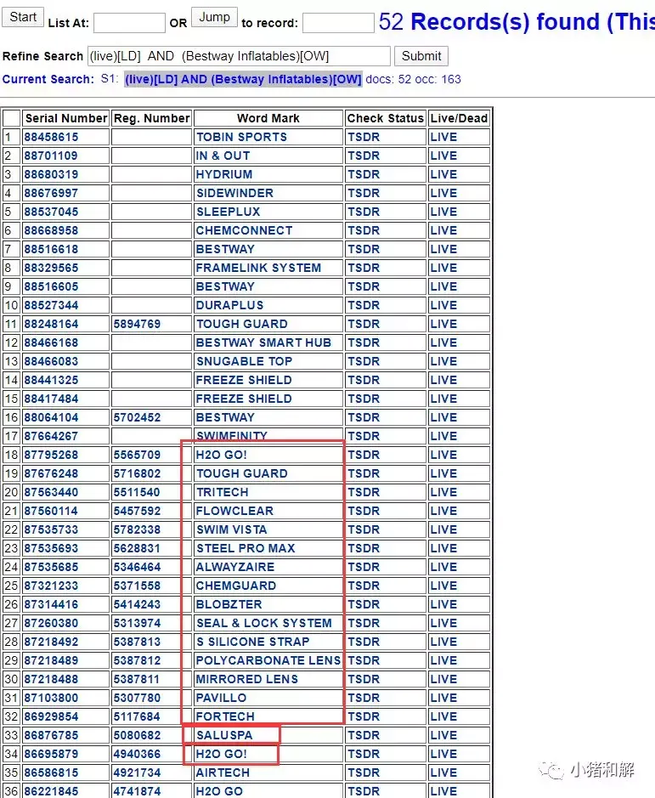Open serial number 86221845

[x=51, y=792]
